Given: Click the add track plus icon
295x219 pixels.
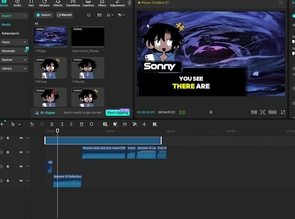Looking at the screenshot, I should [x=2, y=124].
